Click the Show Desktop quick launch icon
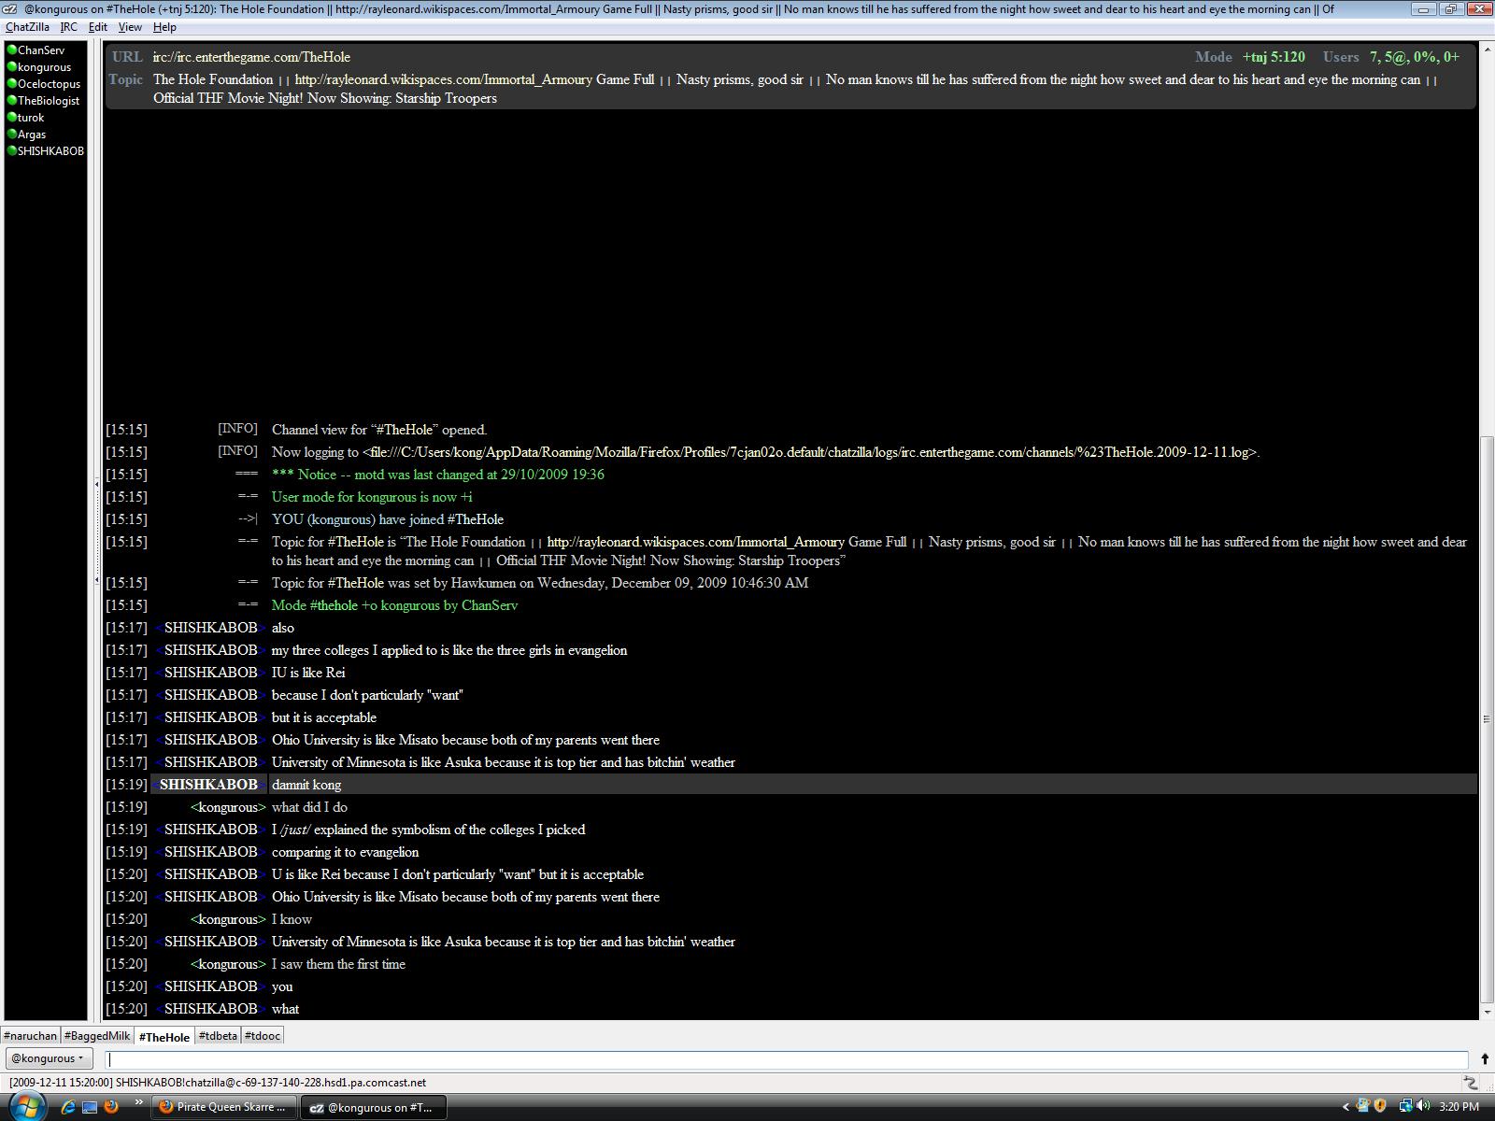 (x=90, y=1107)
